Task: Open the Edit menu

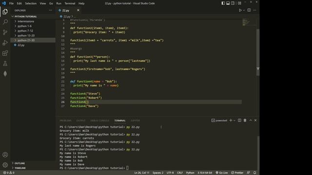Action: tap(19, 3)
